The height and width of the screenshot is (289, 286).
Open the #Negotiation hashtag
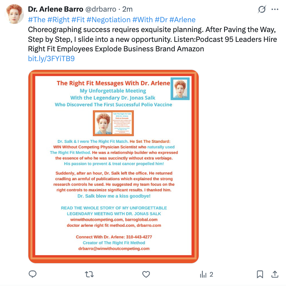coord(108,20)
